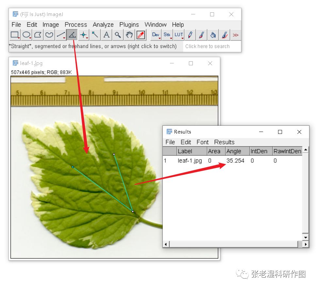The width and height of the screenshot is (316, 288).
Task: Select the Text tool
Action: [106, 35]
